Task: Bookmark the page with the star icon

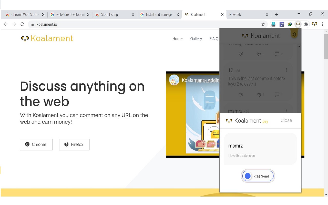Action: (263, 24)
